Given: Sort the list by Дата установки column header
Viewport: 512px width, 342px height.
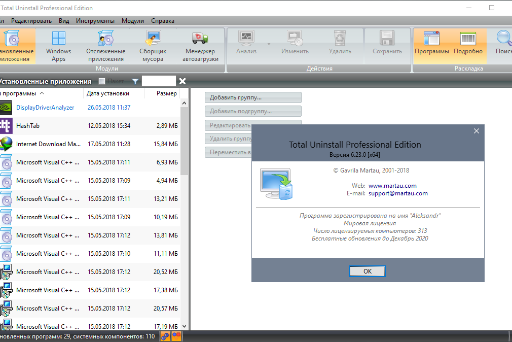Looking at the screenshot, I should click(114, 93).
